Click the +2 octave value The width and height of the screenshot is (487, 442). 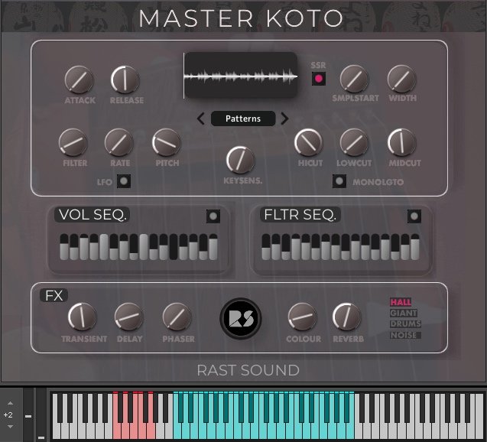pos(8,414)
